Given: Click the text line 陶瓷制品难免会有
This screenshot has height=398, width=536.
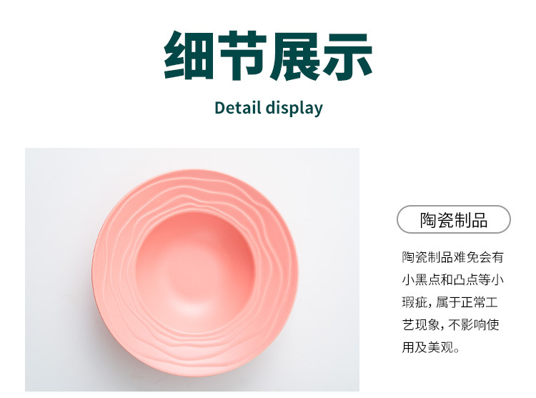Looking at the screenshot, I should click(x=452, y=257).
